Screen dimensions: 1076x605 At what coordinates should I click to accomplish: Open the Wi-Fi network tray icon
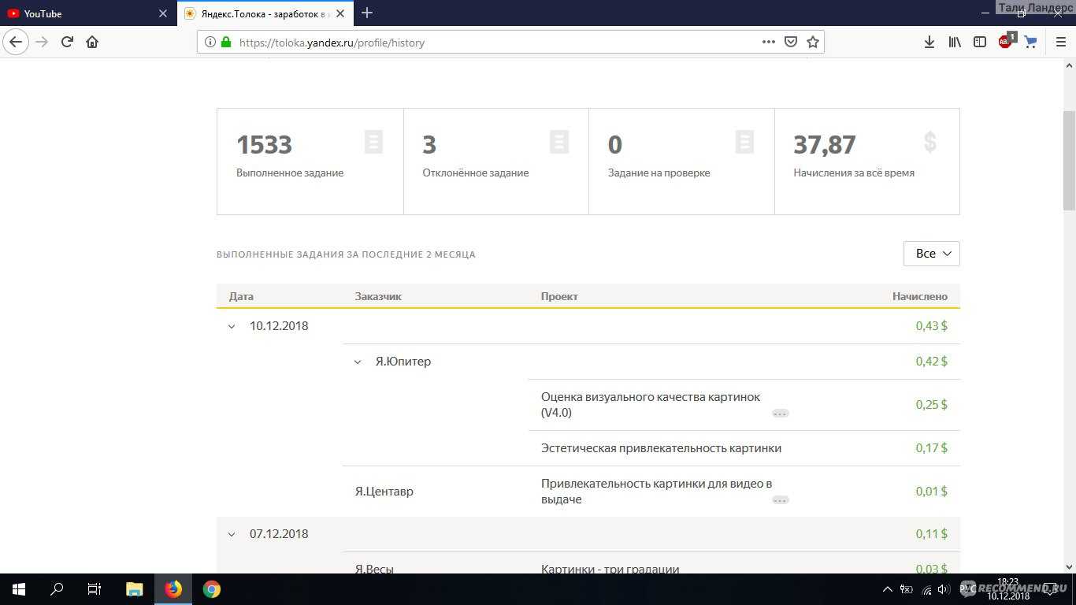click(926, 589)
